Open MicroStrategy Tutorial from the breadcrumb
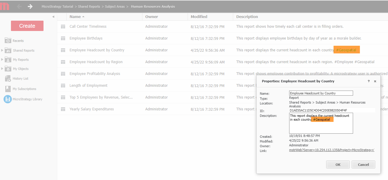Screen dimensions: 388x180 [57, 6]
